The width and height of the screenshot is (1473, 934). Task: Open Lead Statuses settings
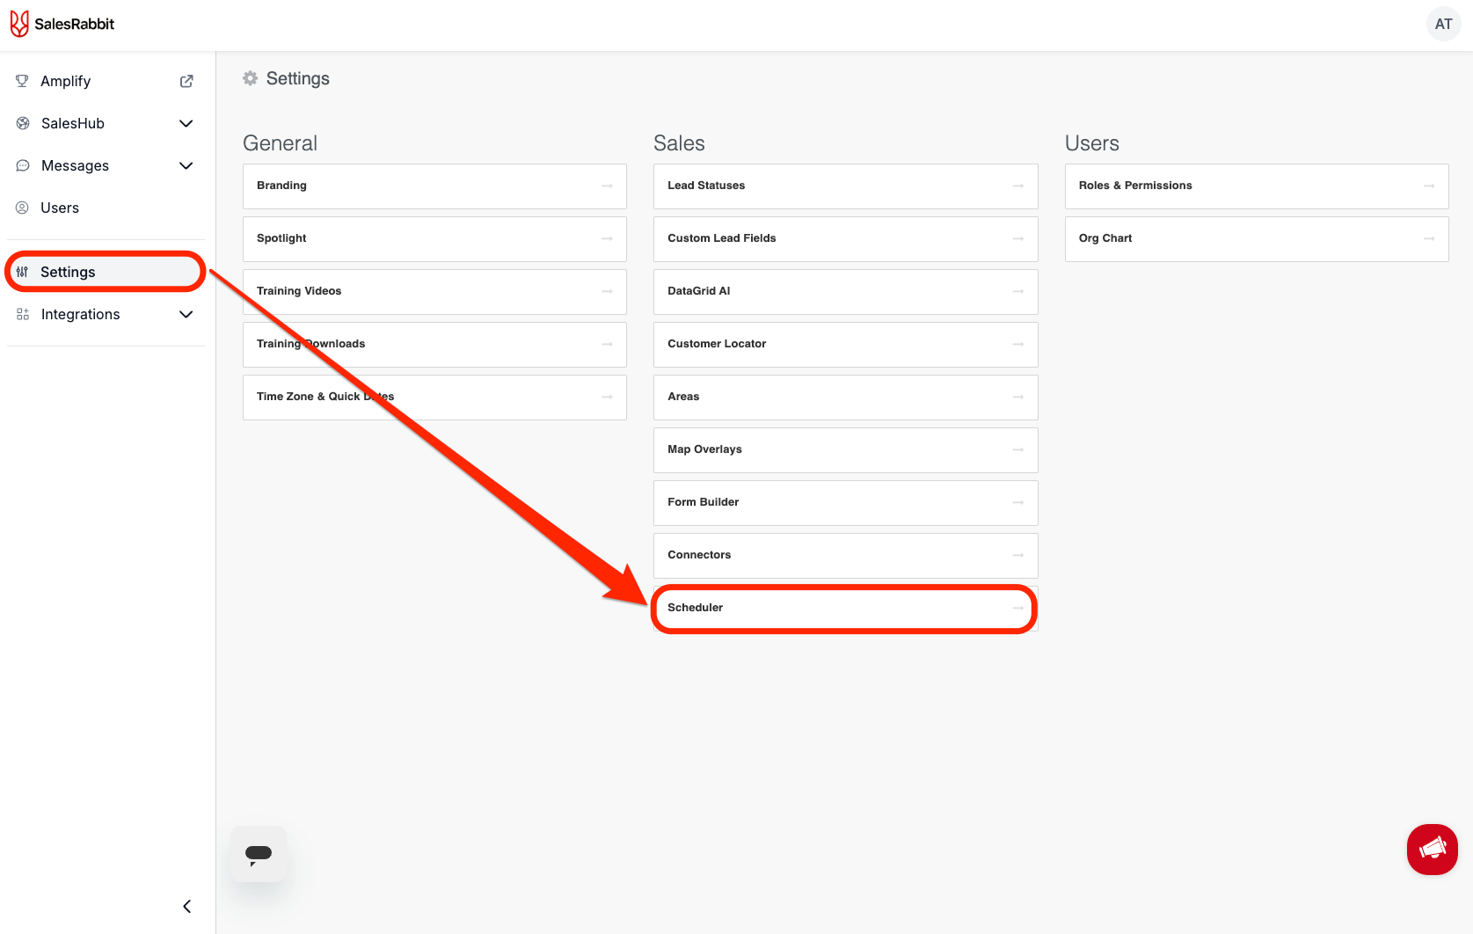pos(846,186)
